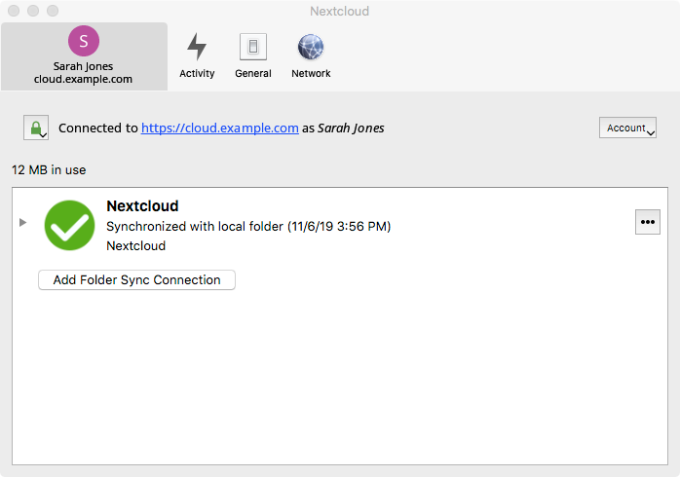Open the Activity lightning bolt icon
Screen dimensions: 680x477
197,47
